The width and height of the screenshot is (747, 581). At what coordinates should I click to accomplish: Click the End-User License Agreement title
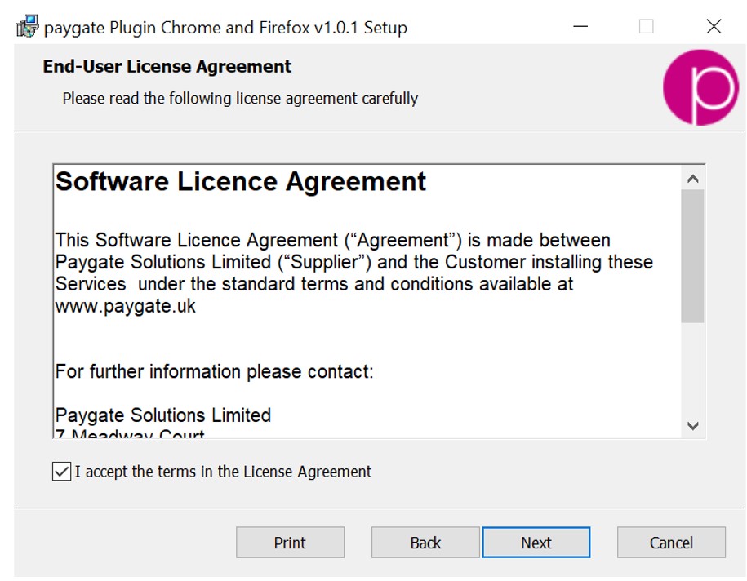pos(167,67)
